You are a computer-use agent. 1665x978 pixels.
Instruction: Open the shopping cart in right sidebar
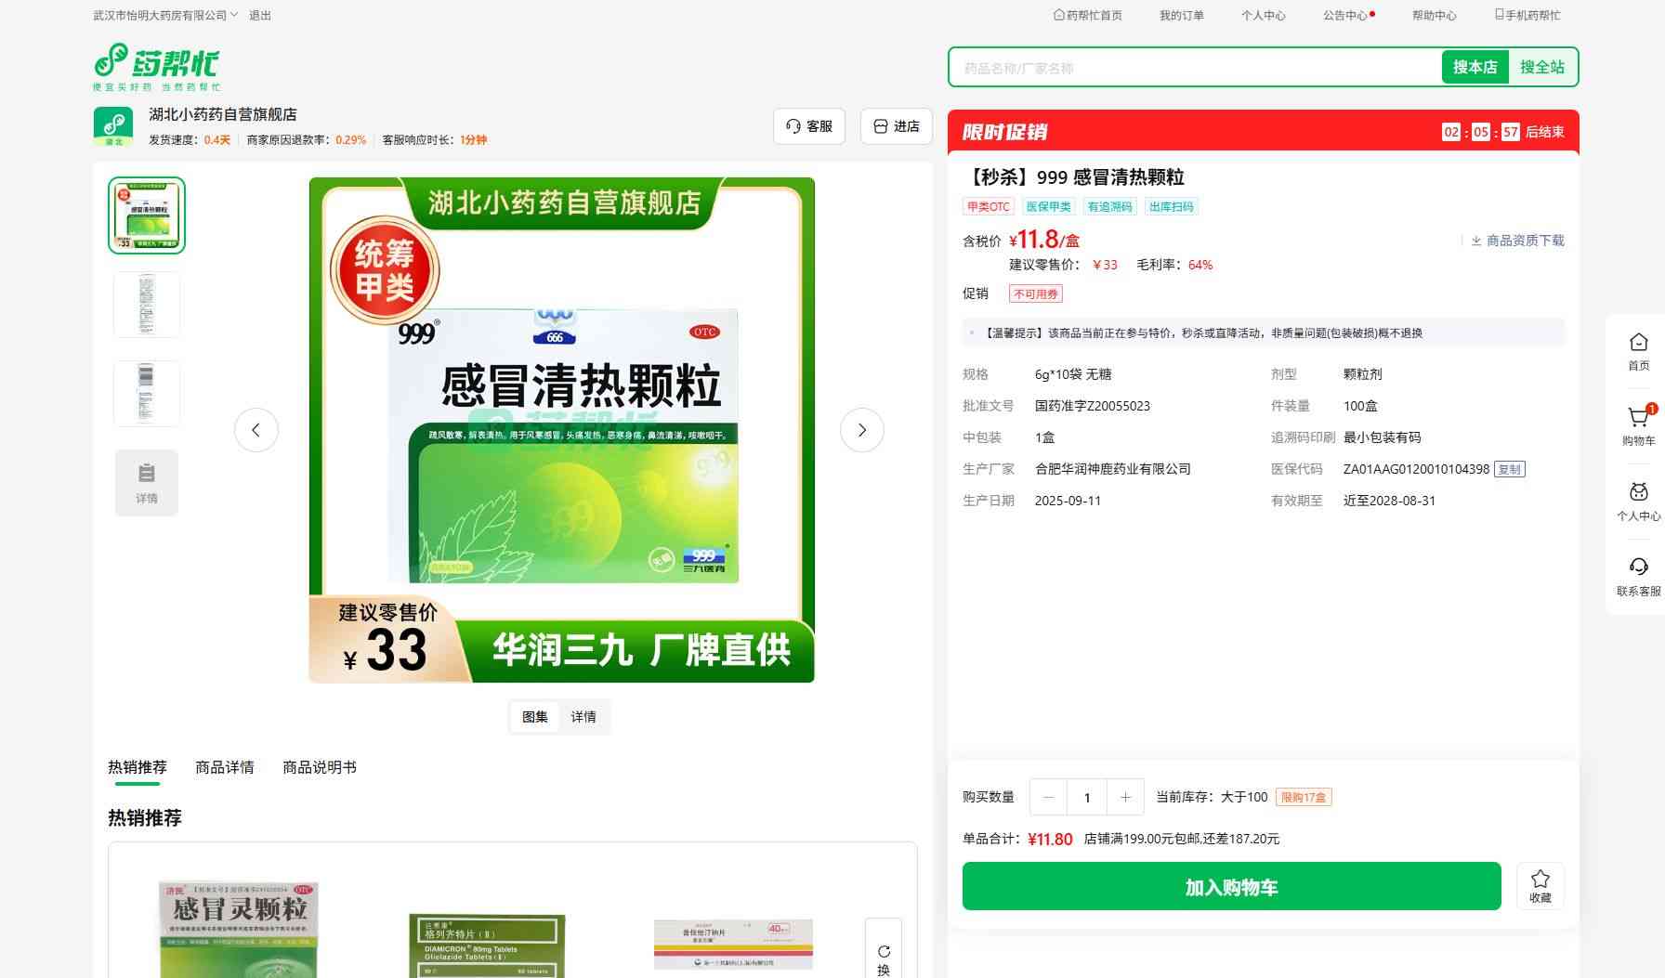pyautogui.click(x=1638, y=425)
